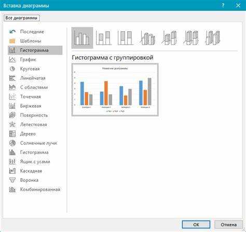Screen dimensions: 246x232
Task: Select highlighted Гистограмма column chart category
Action: click(35, 50)
